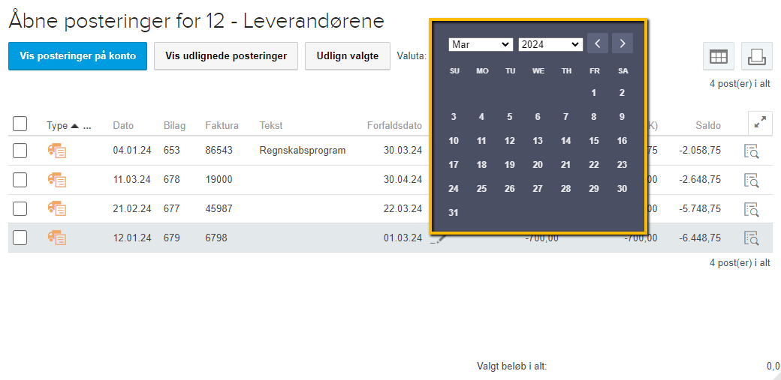This screenshot has width=781, height=380.
Task: Click the print icon button
Action: (756, 56)
